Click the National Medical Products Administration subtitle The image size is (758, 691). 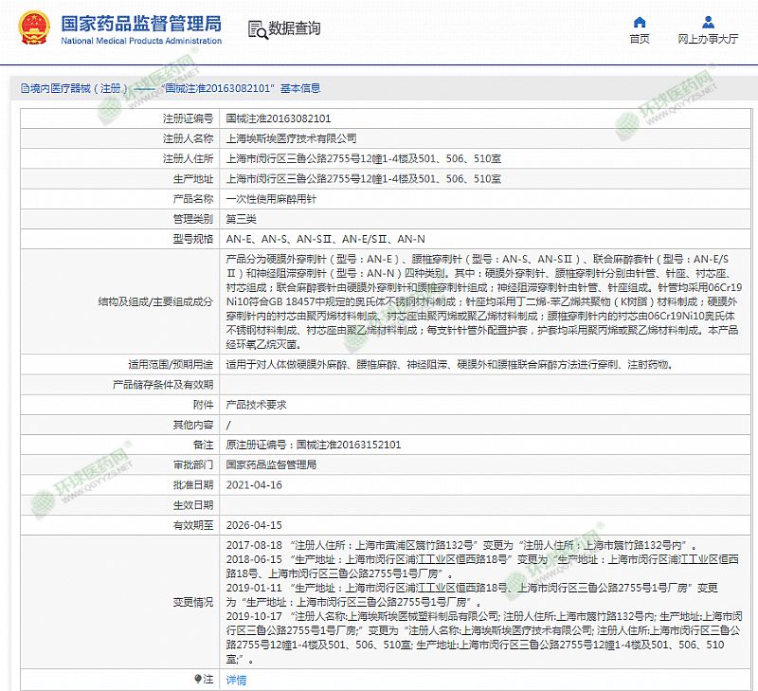pyautogui.click(x=140, y=42)
